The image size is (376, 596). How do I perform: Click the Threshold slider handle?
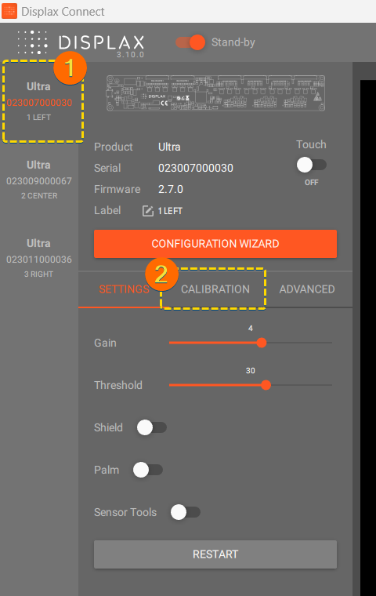[266, 385]
